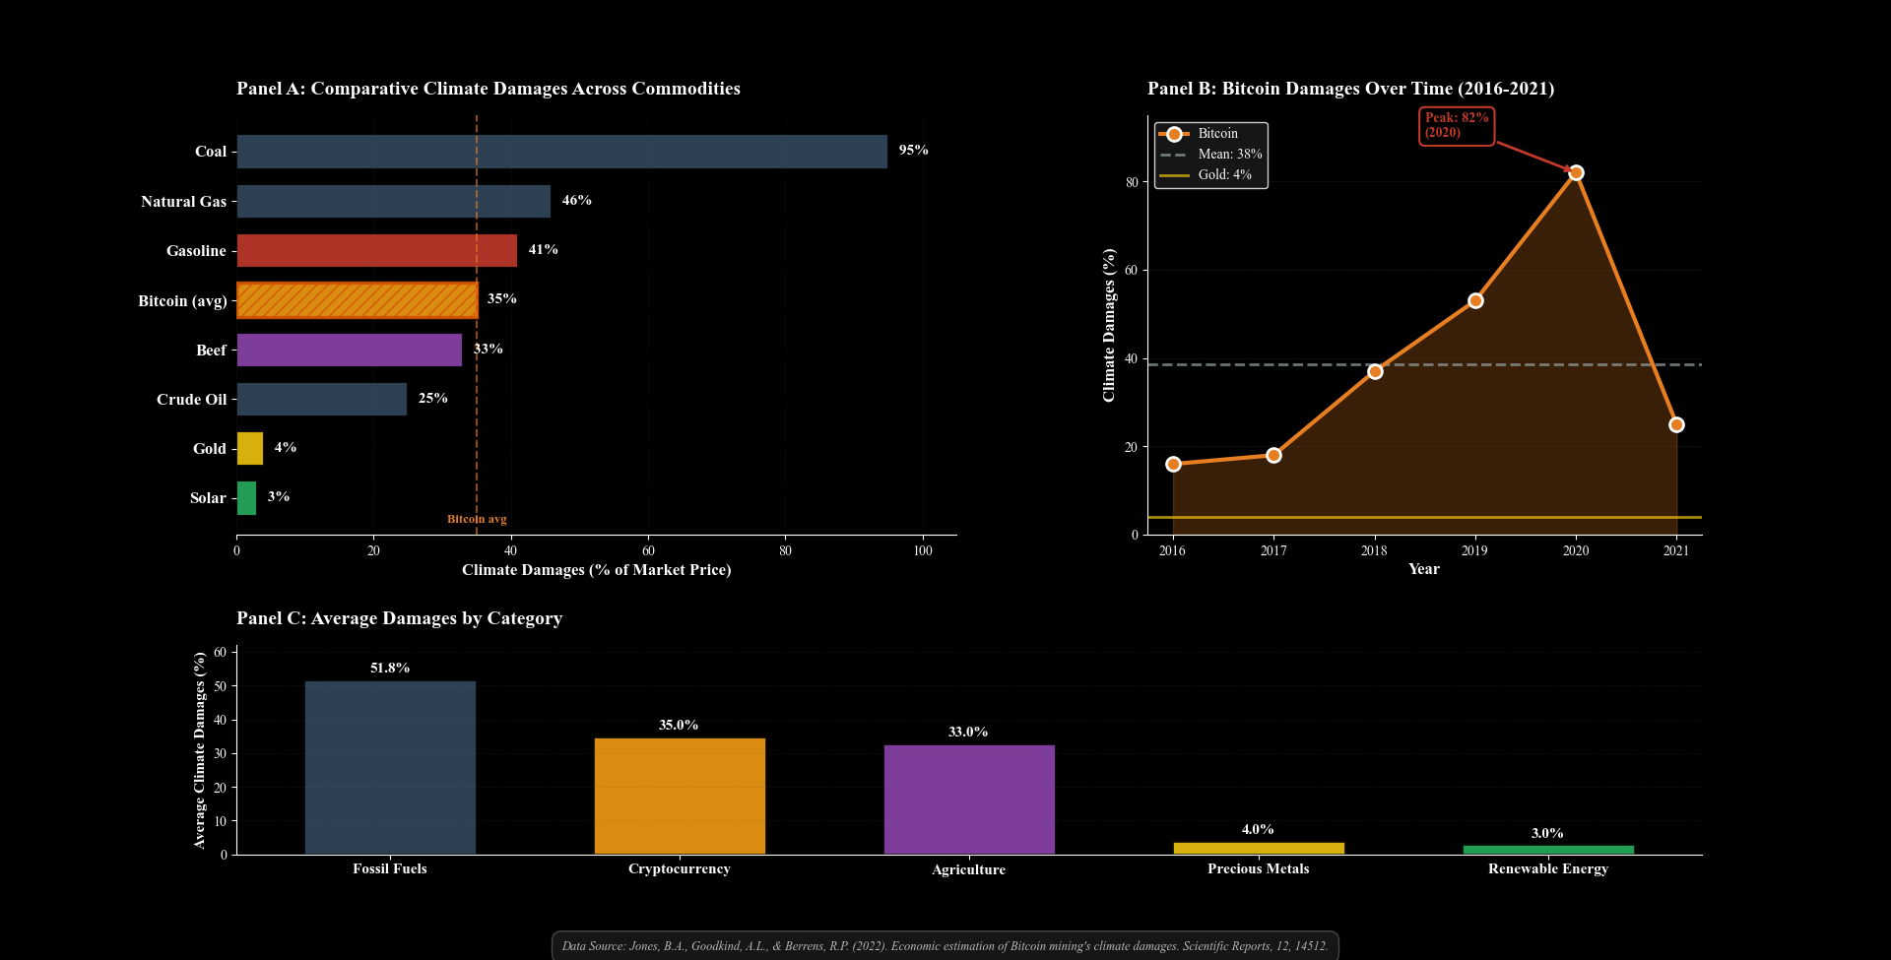Viewport: 1891px width, 960px height.
Task: Select the Precious Metals bar
Action: [x=1259, y=848]
